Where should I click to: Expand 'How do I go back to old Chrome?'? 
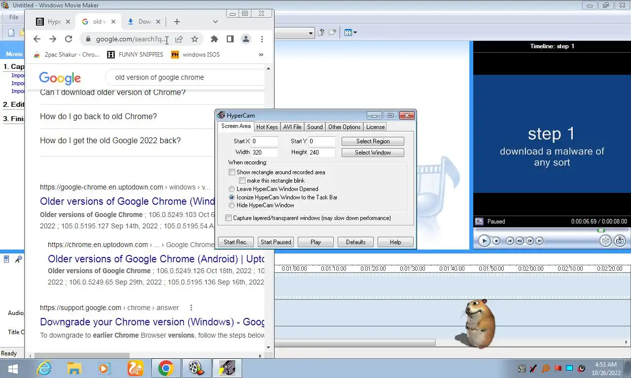point(127,117)
